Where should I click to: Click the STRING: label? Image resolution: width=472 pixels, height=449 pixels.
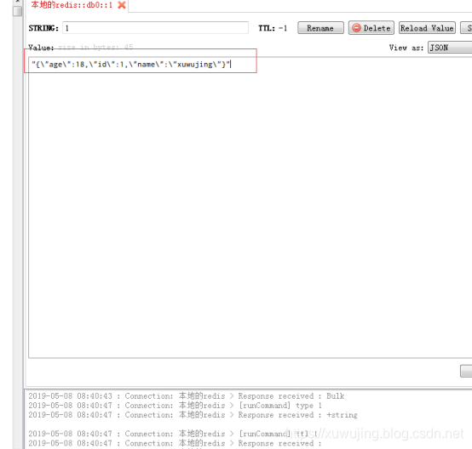point(43,28)
